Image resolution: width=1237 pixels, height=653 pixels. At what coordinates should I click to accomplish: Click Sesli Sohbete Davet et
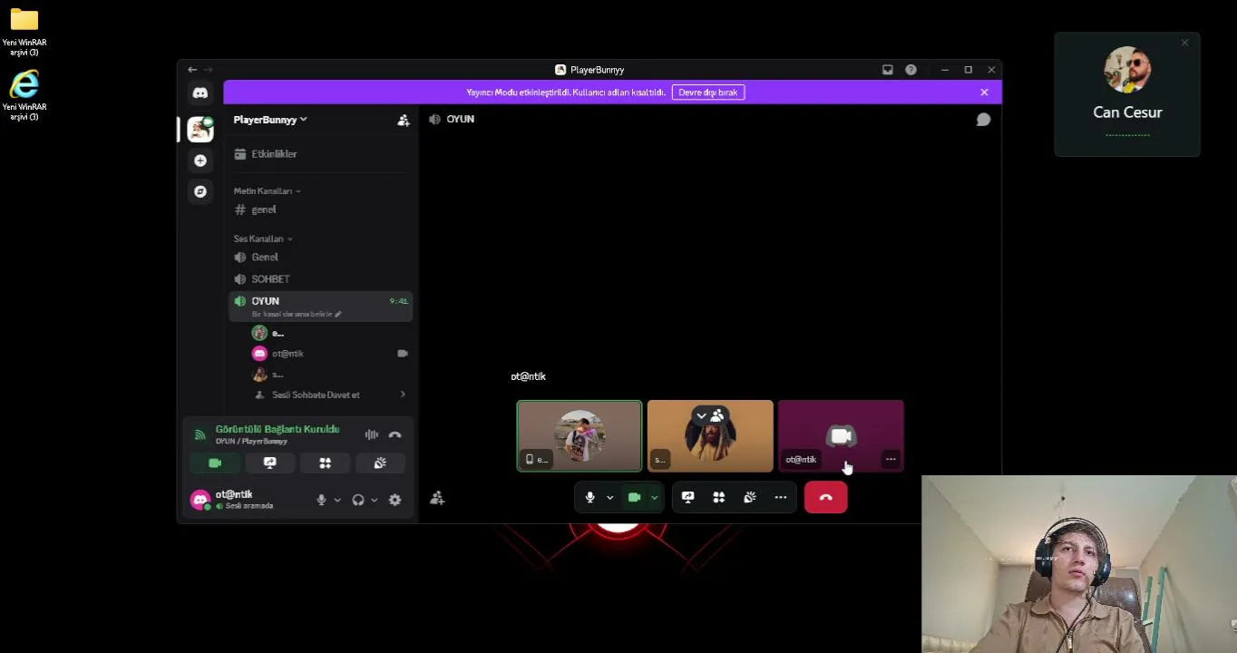(x=330, y=395)
